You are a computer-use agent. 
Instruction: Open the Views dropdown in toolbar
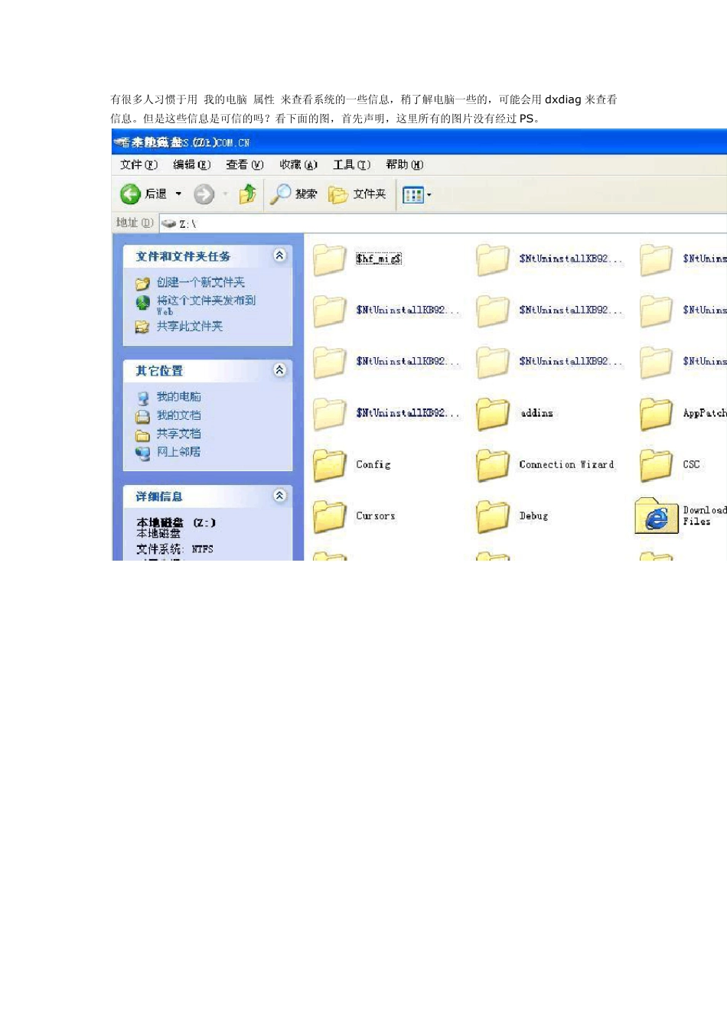pos(417,195)
